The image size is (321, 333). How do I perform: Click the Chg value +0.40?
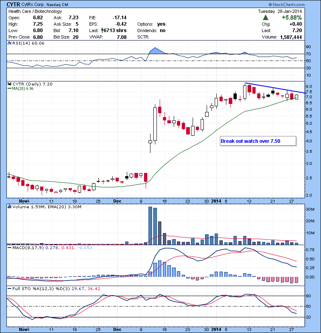click(x=295, y=24)
